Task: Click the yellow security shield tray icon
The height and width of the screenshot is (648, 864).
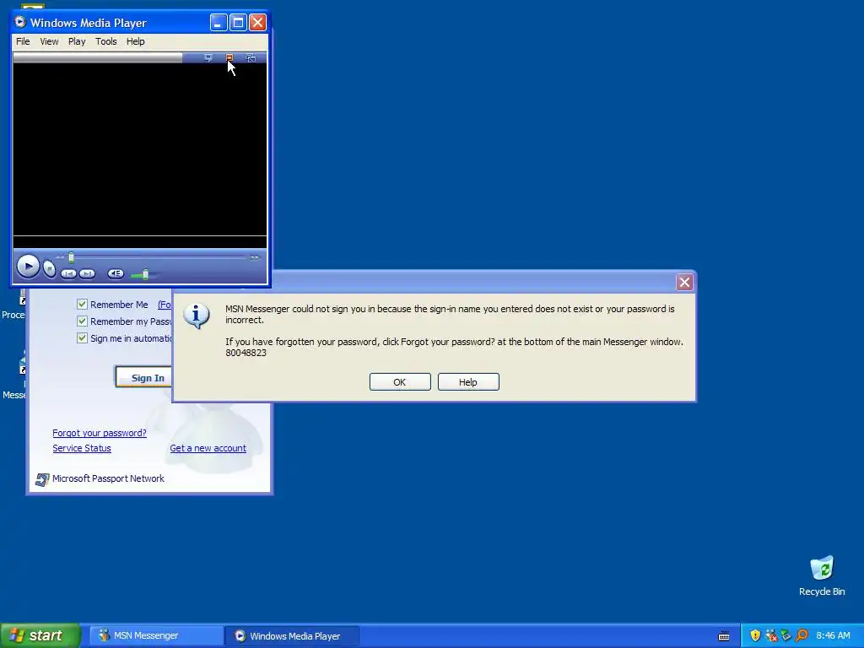Action: (755, 635)
